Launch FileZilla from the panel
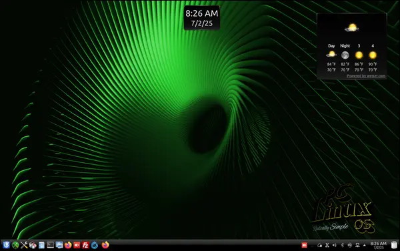The image size is (400, 251). point(85,245)
